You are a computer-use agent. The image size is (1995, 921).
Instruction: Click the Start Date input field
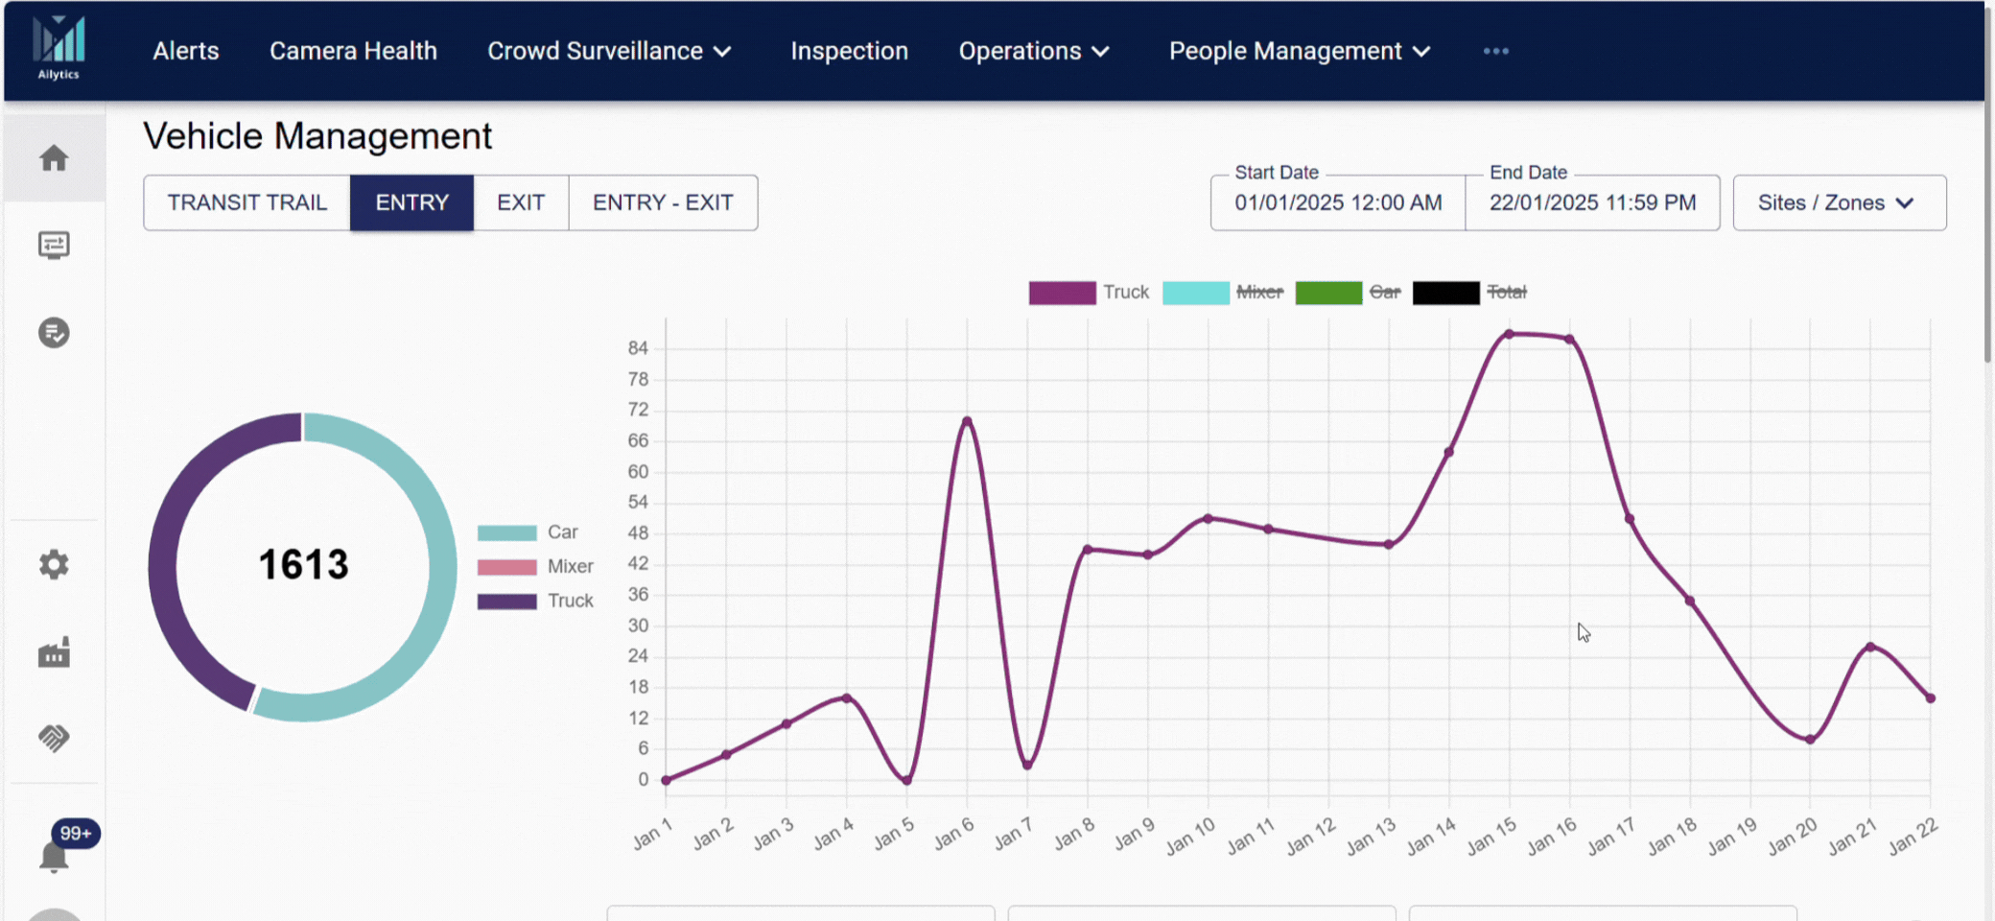[1337, 202]
